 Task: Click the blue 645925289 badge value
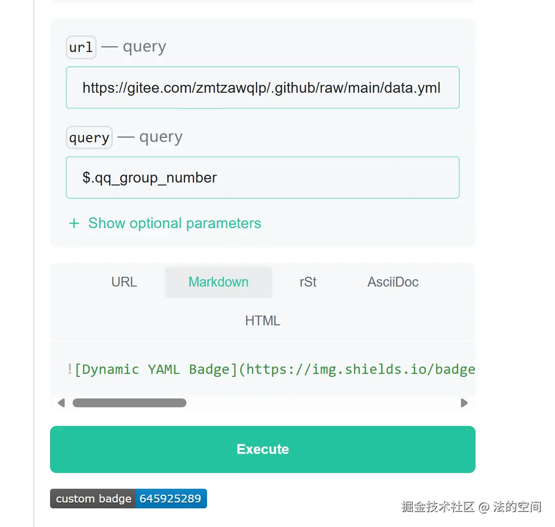click(x=170, y=499)
